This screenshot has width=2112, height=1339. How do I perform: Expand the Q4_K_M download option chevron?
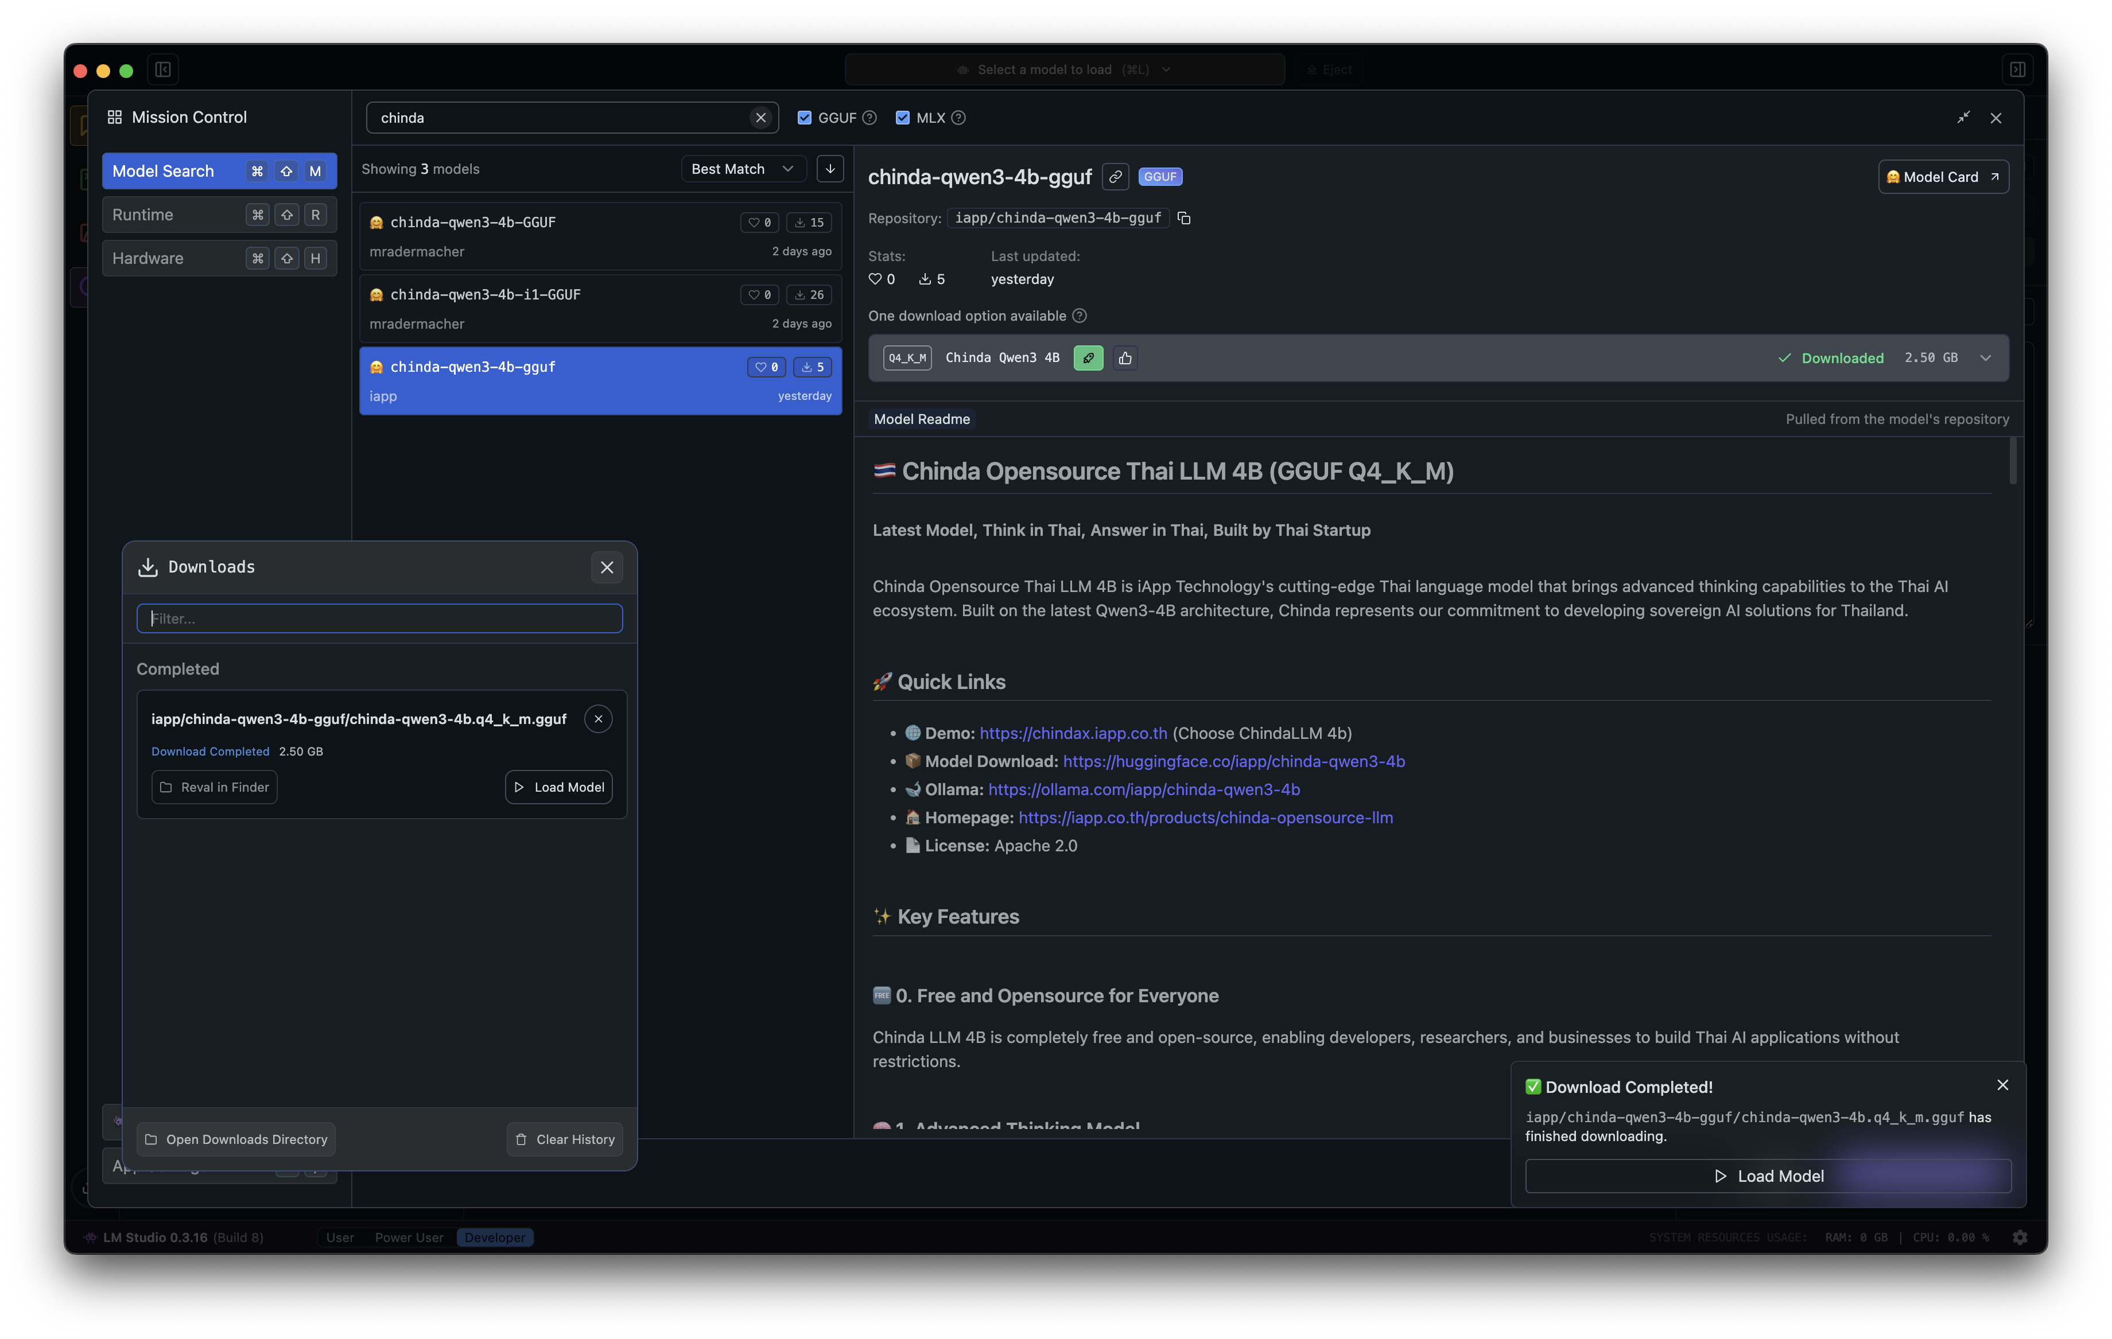click(x=1985, y=358)
